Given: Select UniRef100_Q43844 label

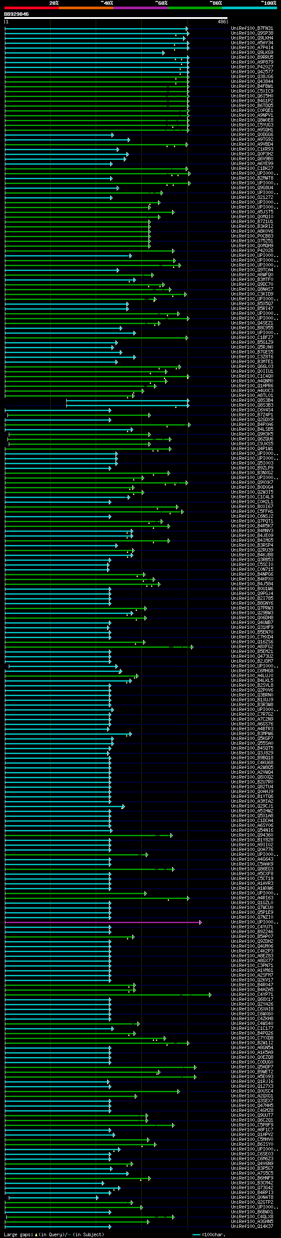Looking at the screenshot, I should 252,81.
